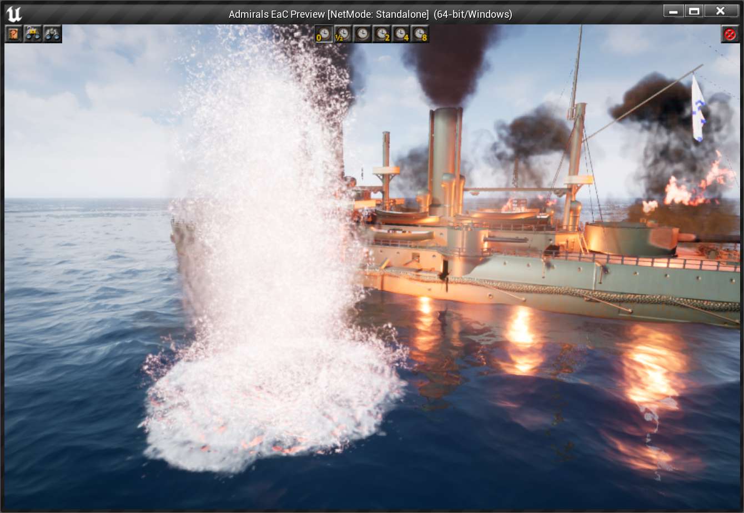
Task: Pause time with the clock 0 button
Action: click(324, 34)
